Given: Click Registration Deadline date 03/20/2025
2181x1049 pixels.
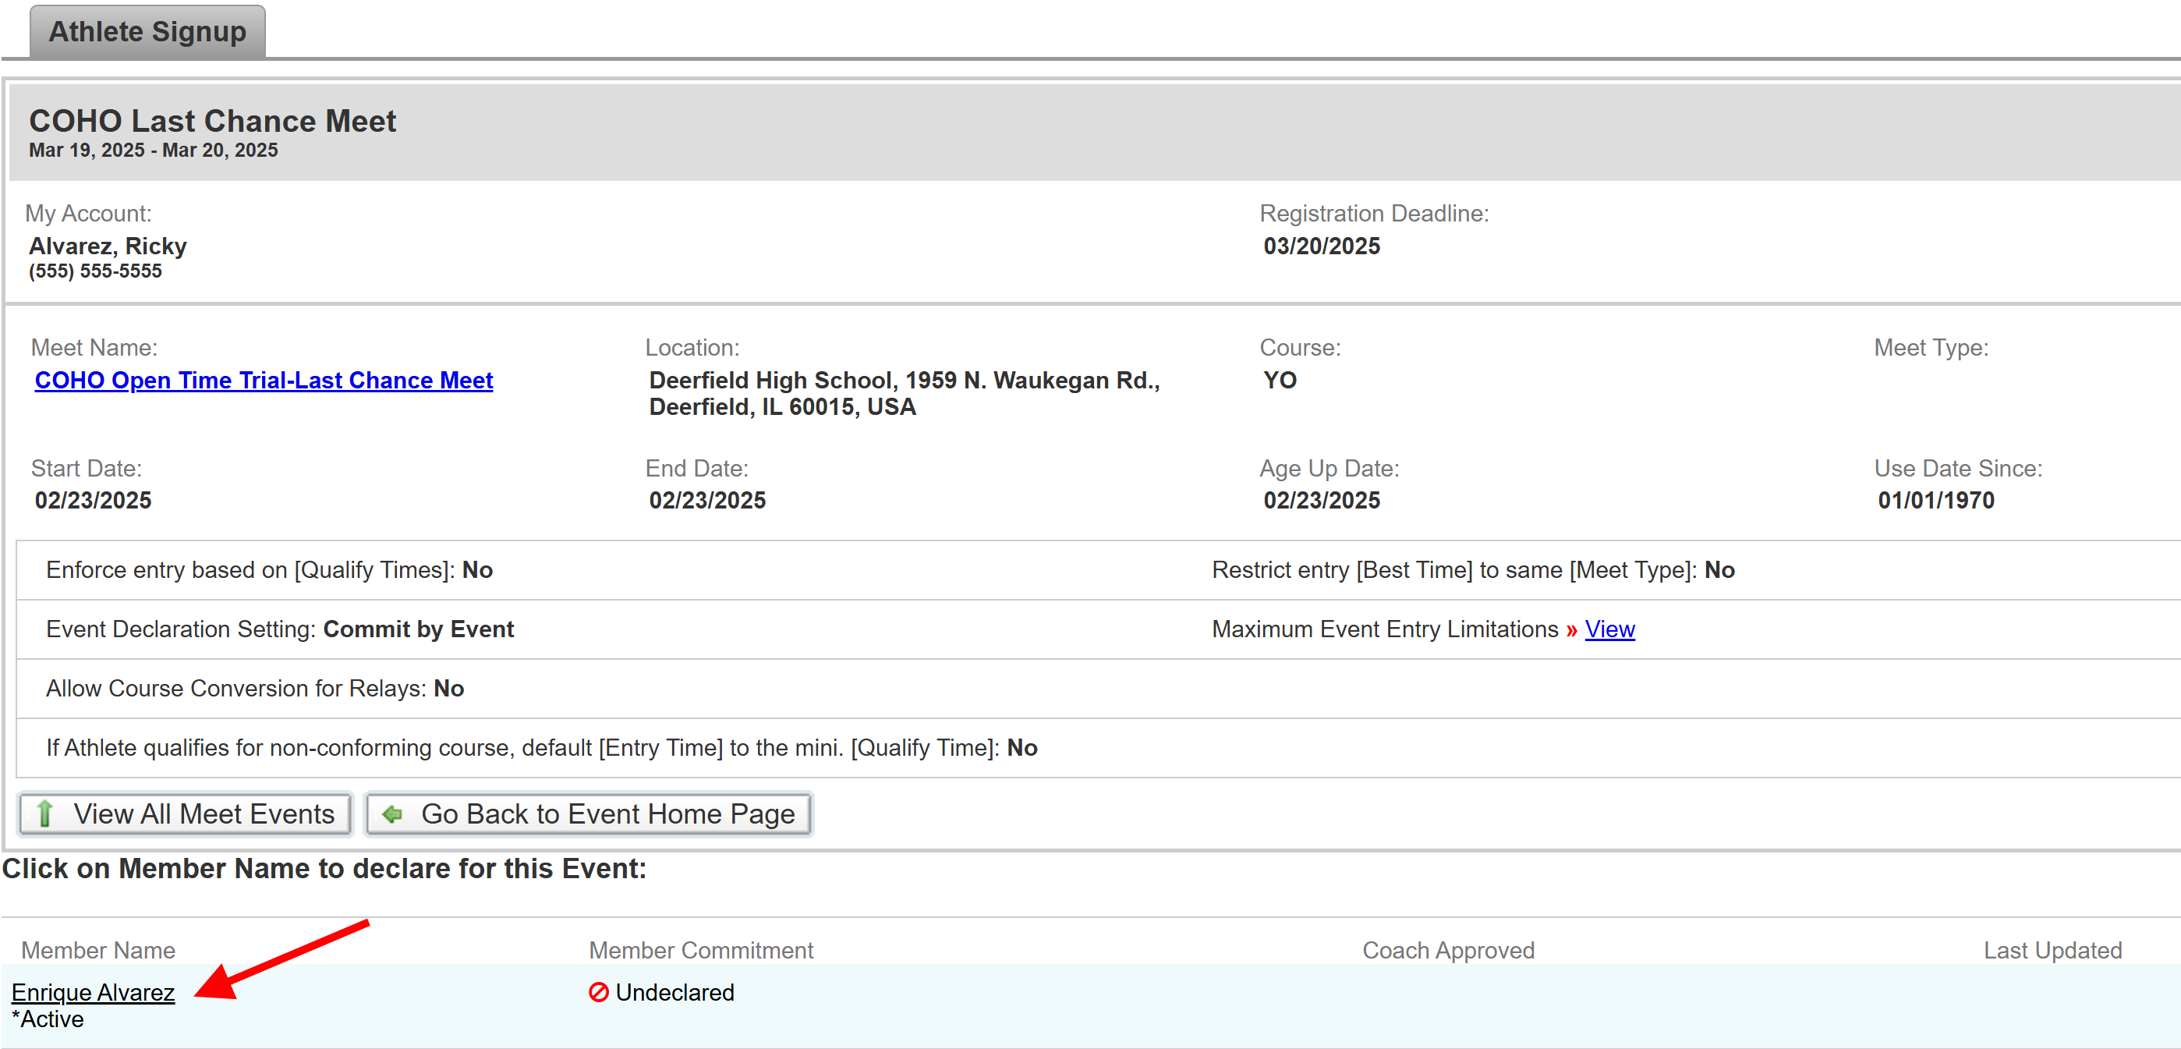Looking at the screenshot, I should (x=1321, y=246).
